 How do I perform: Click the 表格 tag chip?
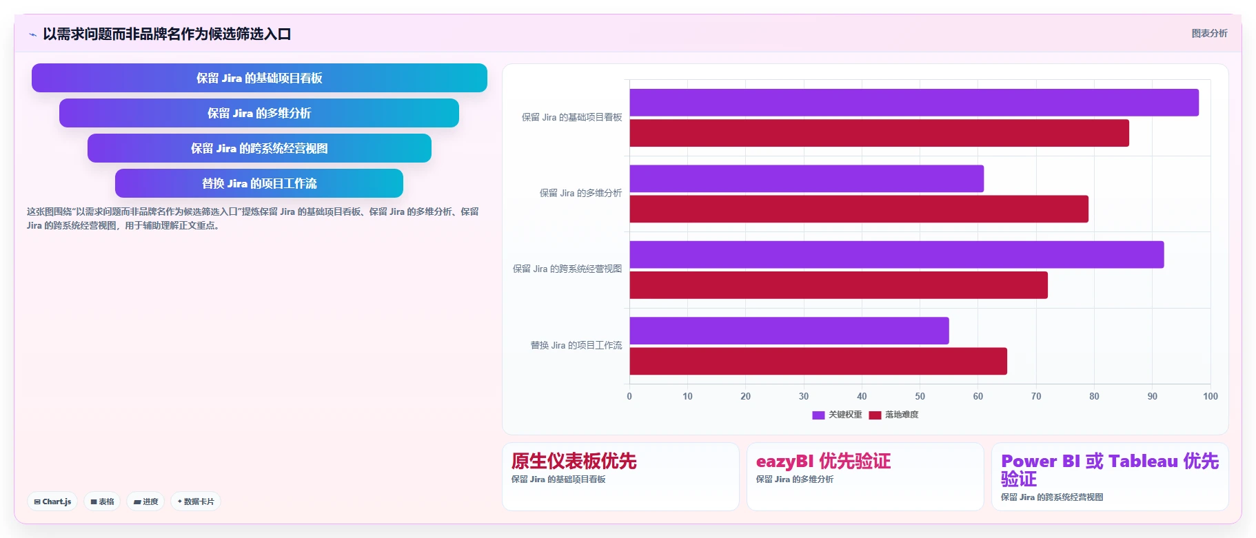coord(102,501)
